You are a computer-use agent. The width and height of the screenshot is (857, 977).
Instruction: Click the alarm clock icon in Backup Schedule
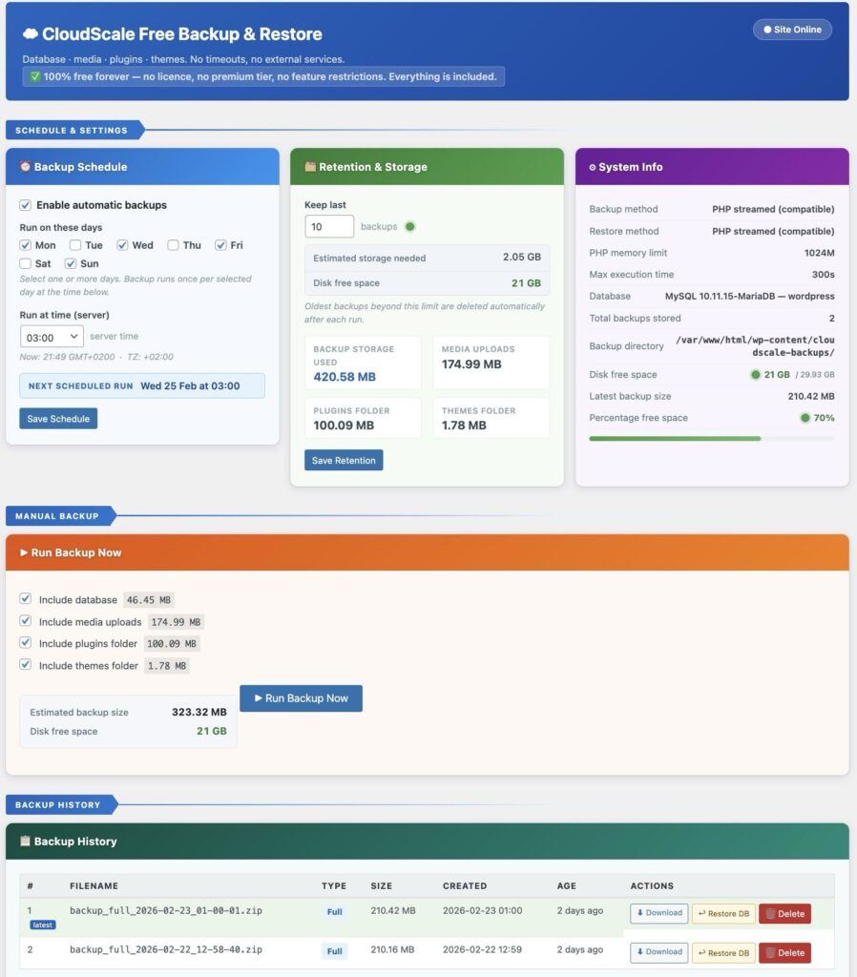(x=25, y=167)
